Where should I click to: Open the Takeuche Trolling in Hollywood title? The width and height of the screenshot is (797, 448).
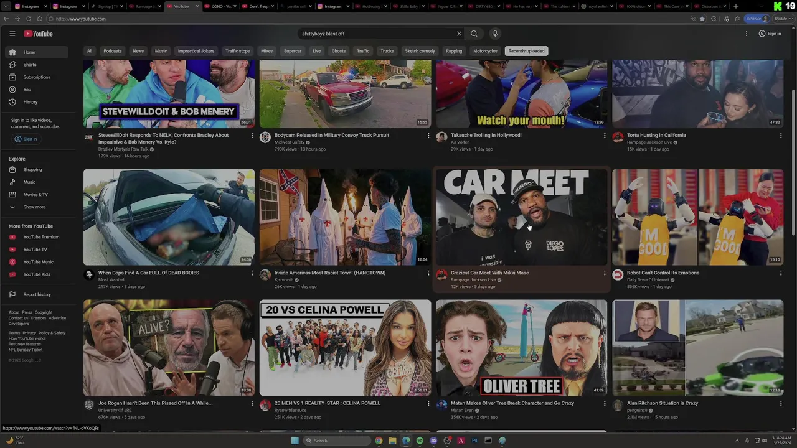[486, 135]
